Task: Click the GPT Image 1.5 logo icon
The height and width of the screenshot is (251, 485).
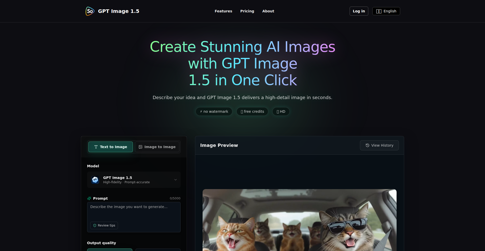Action: (89, 11)
